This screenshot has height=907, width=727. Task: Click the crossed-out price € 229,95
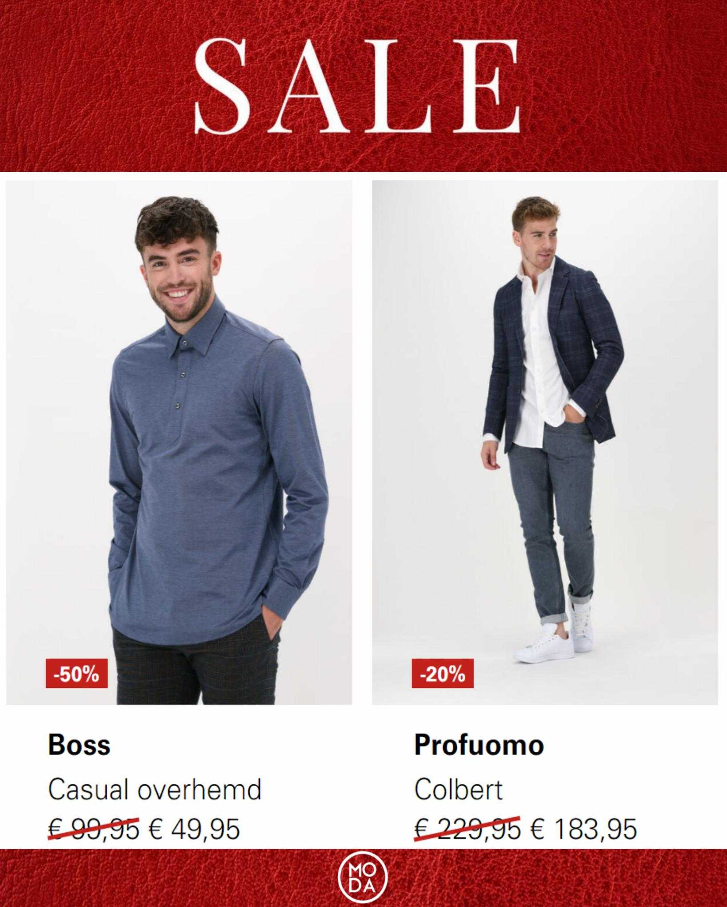click(x=467, y=829)
